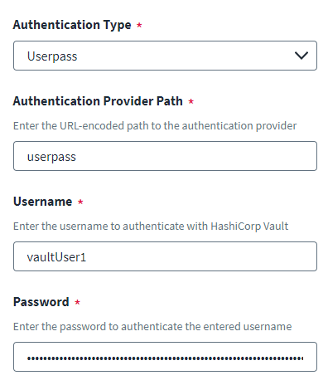Click the masked password dots
The image size is (328, 385).
(165, 358)
